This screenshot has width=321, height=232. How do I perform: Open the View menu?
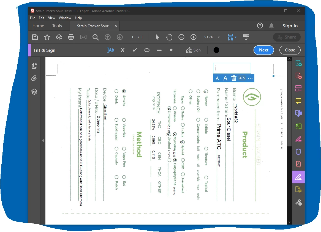[51, 18]
